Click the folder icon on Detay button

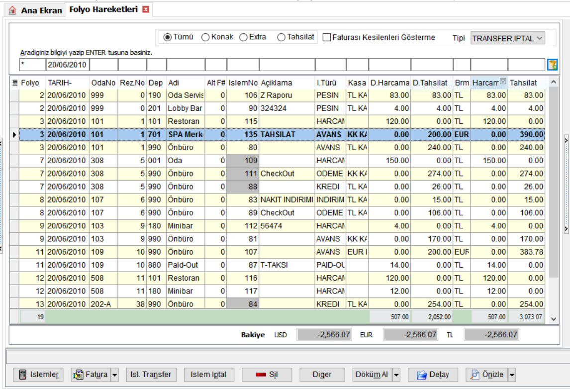tap(422, 375)
